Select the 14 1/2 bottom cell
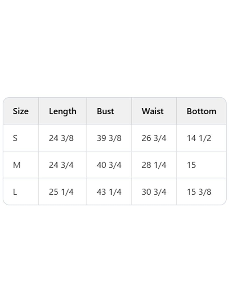The width and height of the screenshot is (231, 304). (x=199, y=138)
